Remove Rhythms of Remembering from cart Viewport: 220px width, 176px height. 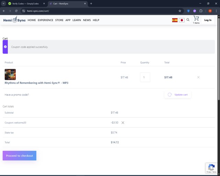pyautogui.click(x=198, y=77)
